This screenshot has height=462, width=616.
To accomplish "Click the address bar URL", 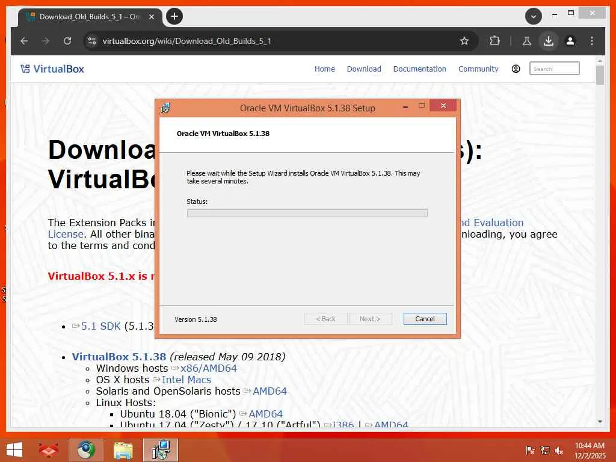I will (187, 41).
